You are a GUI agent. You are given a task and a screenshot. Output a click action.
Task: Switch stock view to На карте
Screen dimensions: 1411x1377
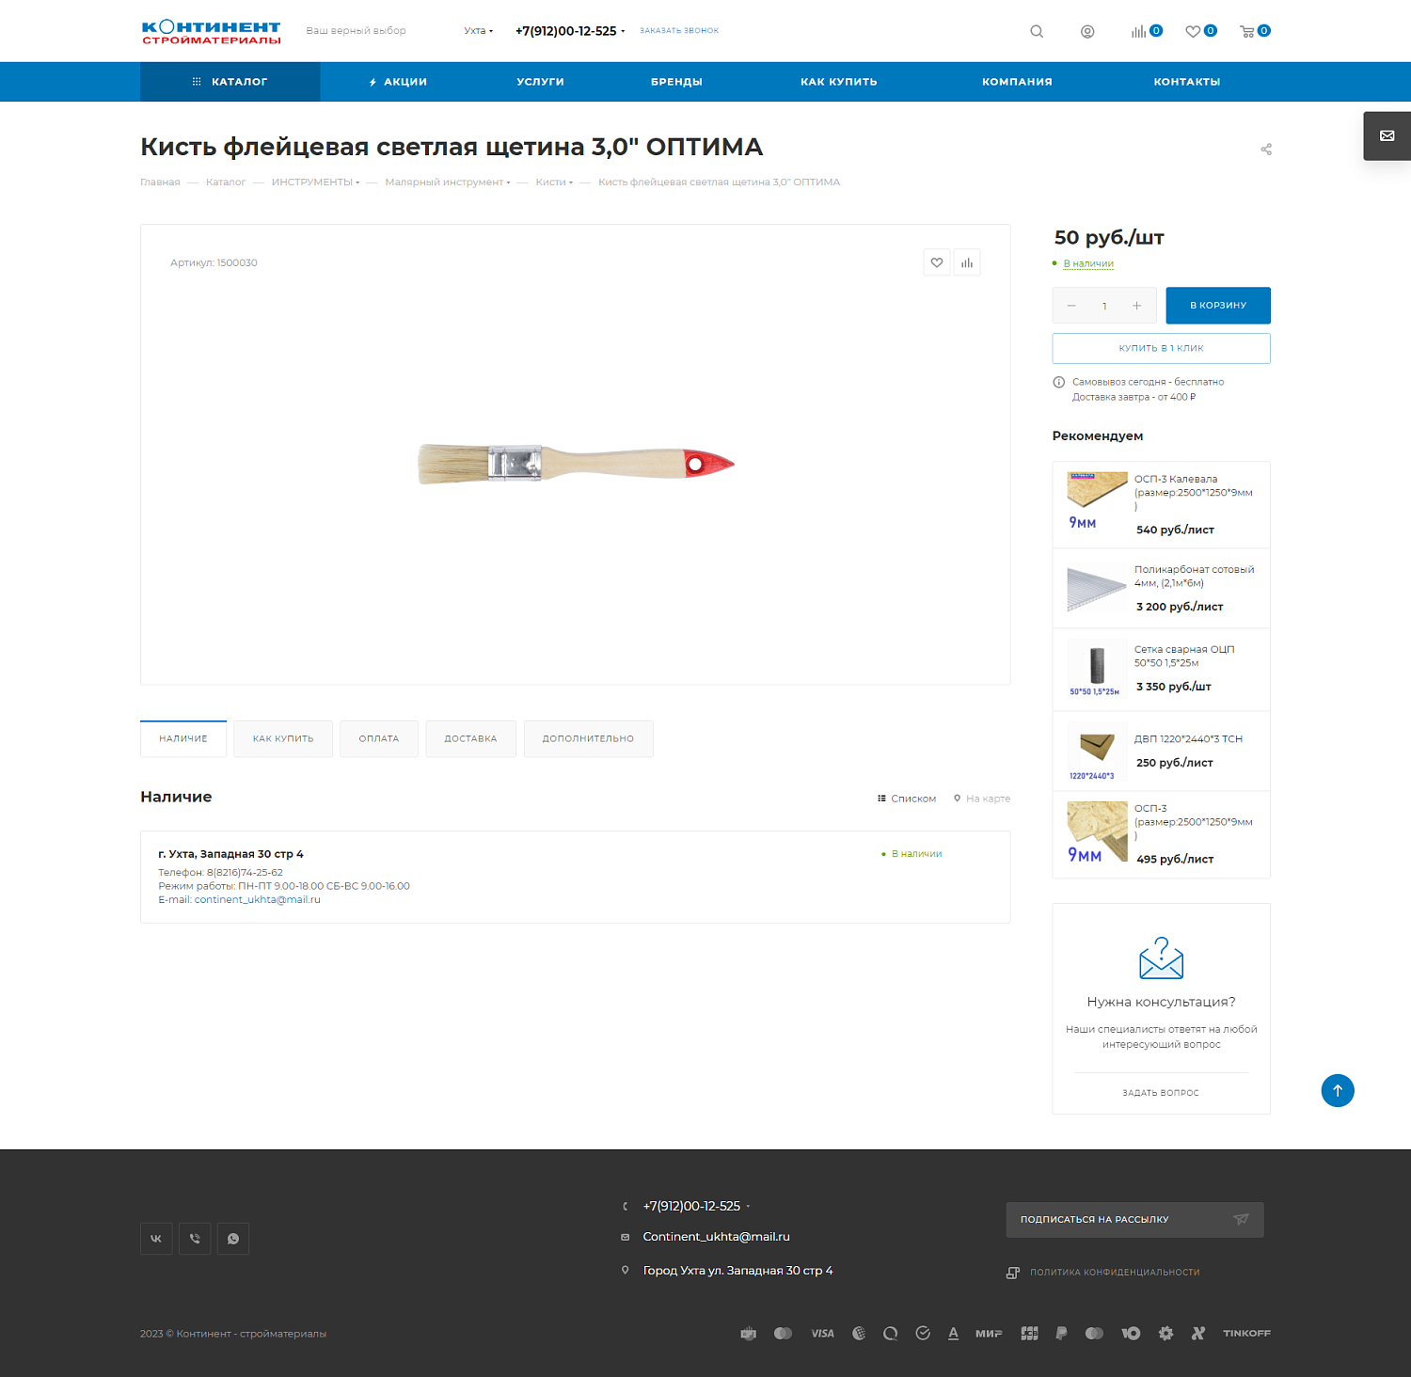tap(982, 799)
